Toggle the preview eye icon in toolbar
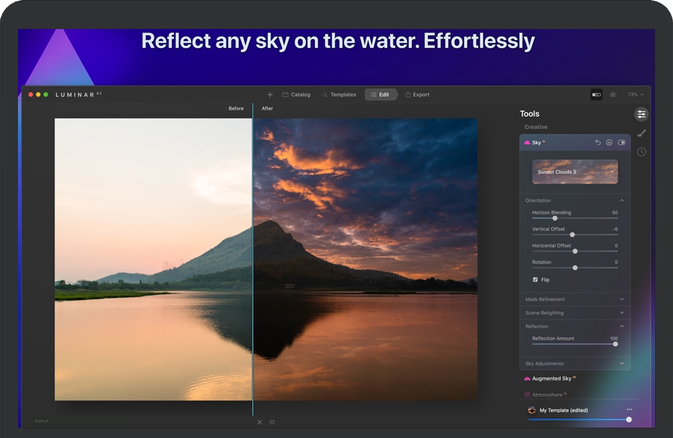This screenshot has width=673, height=438. (613, 95)
